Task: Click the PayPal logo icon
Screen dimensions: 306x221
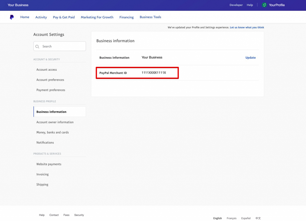Action: [12, 17]
